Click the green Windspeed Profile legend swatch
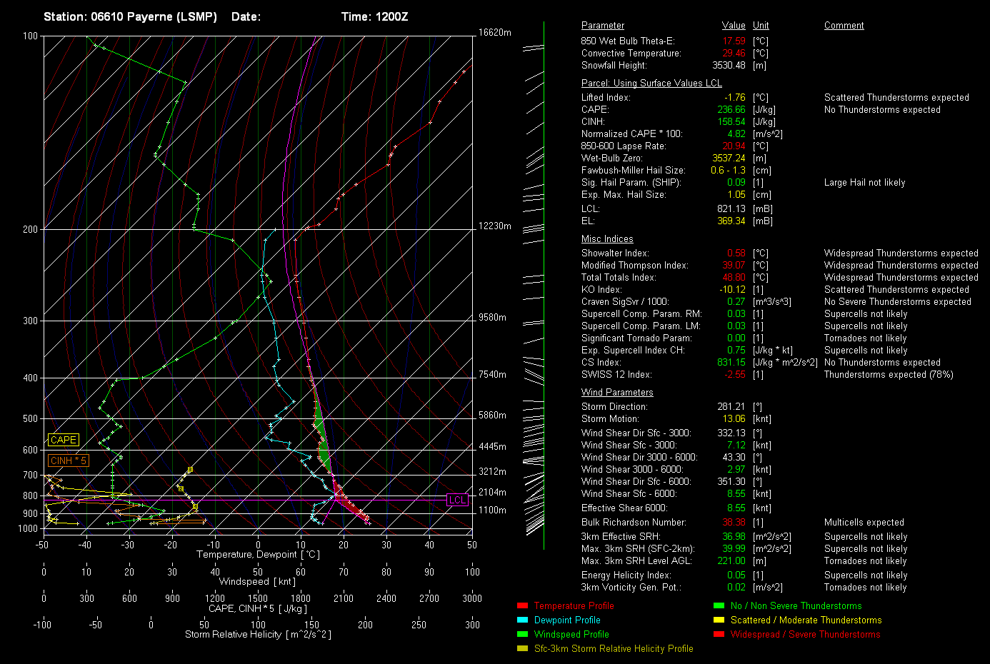990x664 pixels. pyautogui.click(x=522, y=634)
